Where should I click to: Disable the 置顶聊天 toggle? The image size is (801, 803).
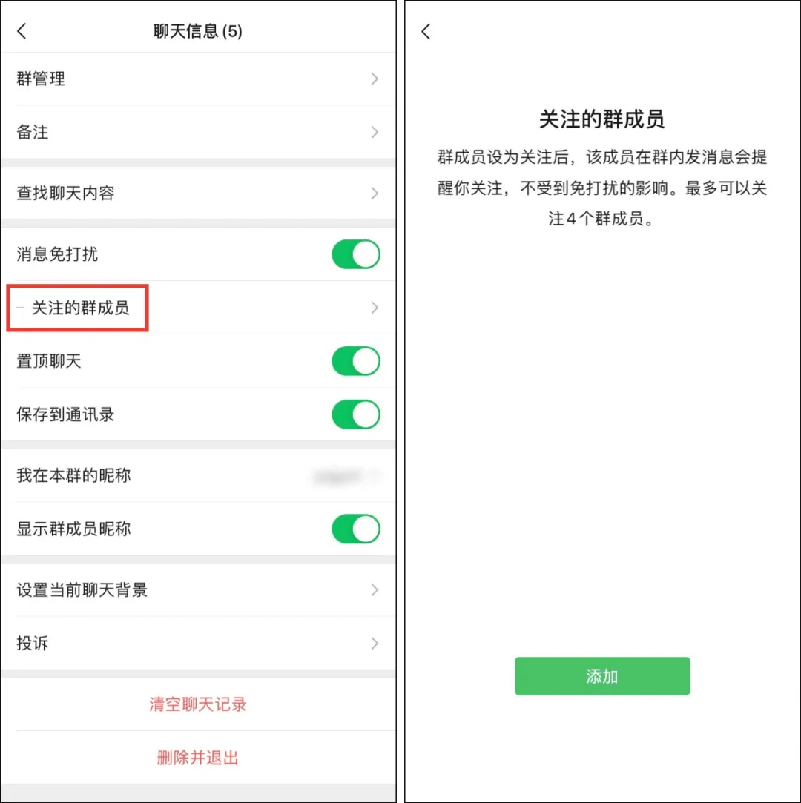356,361
